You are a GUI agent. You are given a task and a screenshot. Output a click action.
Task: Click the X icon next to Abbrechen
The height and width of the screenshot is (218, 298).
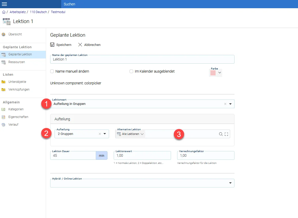80,45
